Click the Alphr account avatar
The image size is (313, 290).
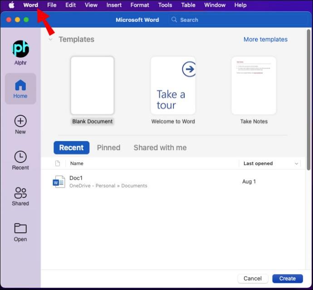[20, 49]
